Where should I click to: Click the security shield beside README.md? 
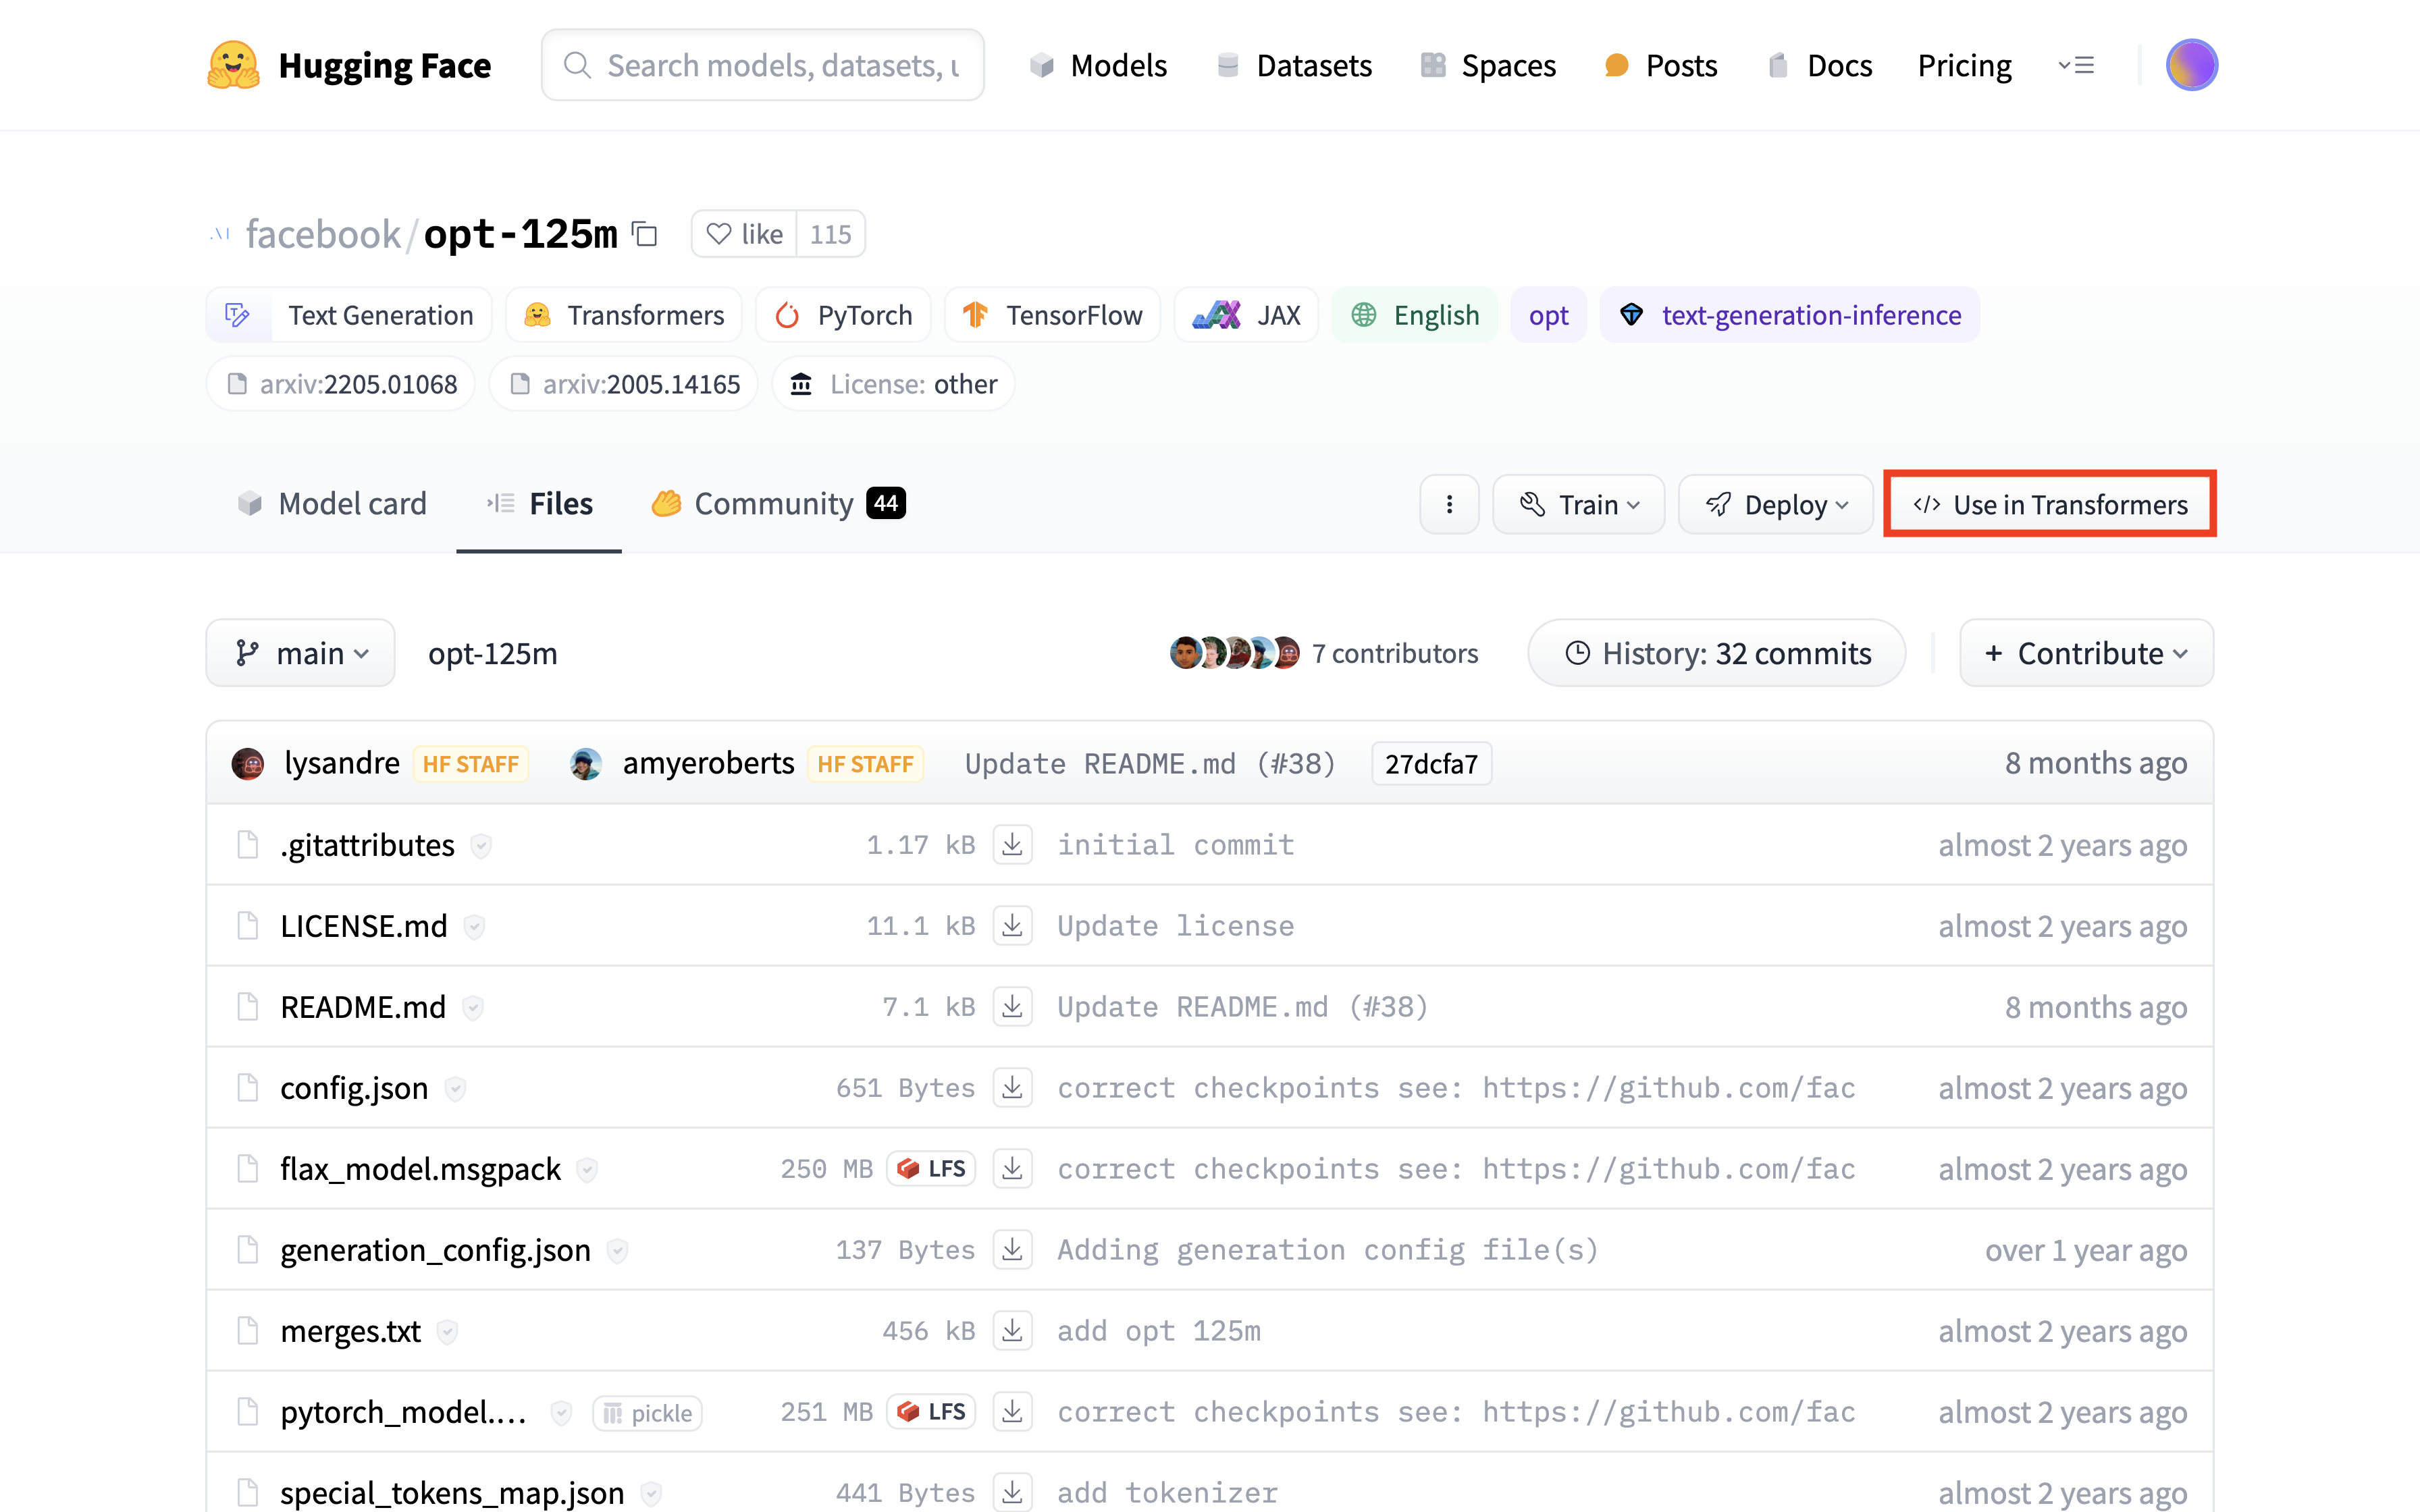pyautogui.click(x=473, y=1008)
